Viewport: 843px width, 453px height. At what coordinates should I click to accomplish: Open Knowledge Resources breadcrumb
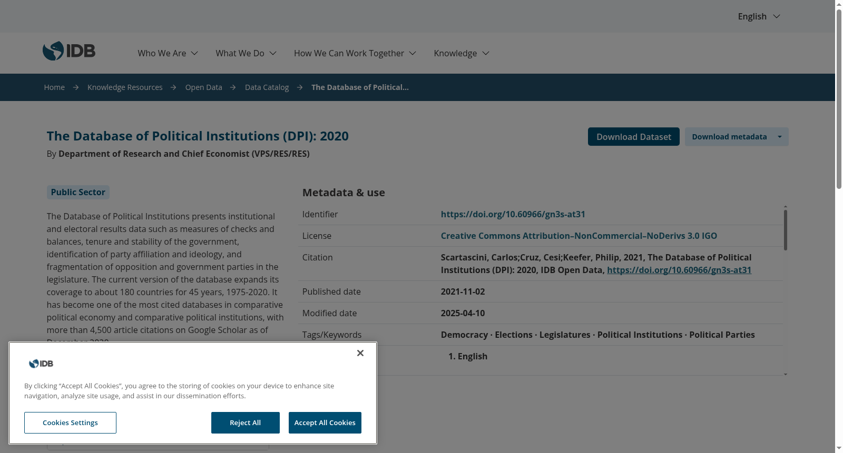click(x=125, y=87)
